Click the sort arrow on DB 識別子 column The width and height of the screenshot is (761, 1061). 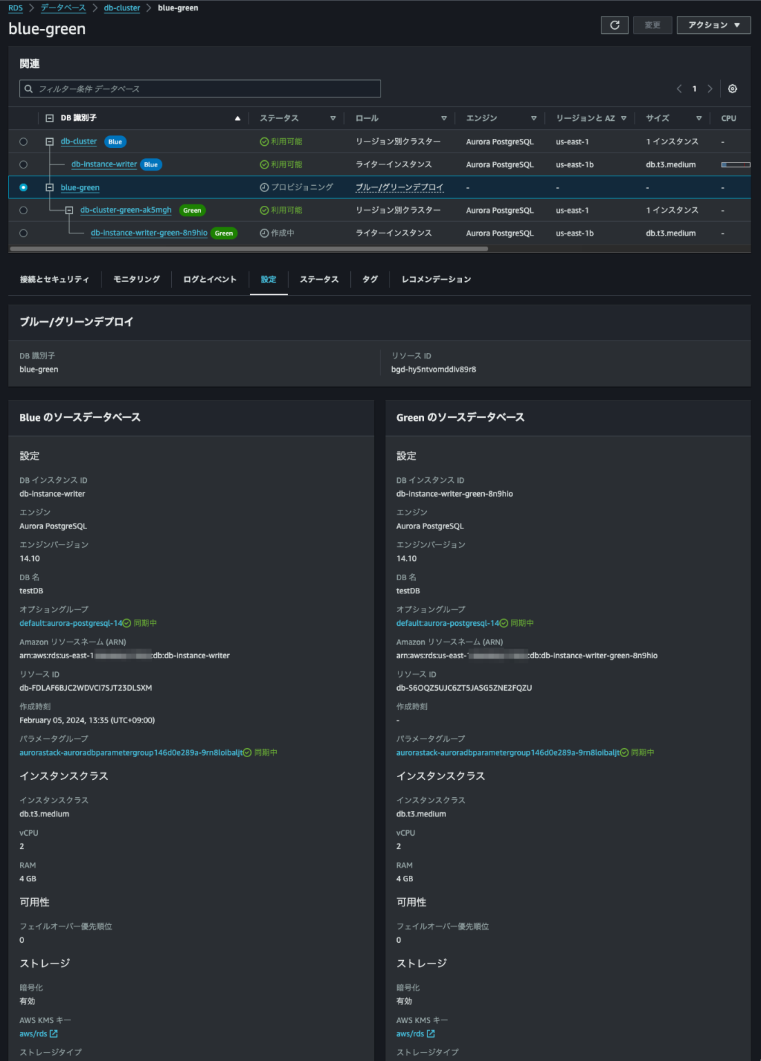(x=238, y=117)
